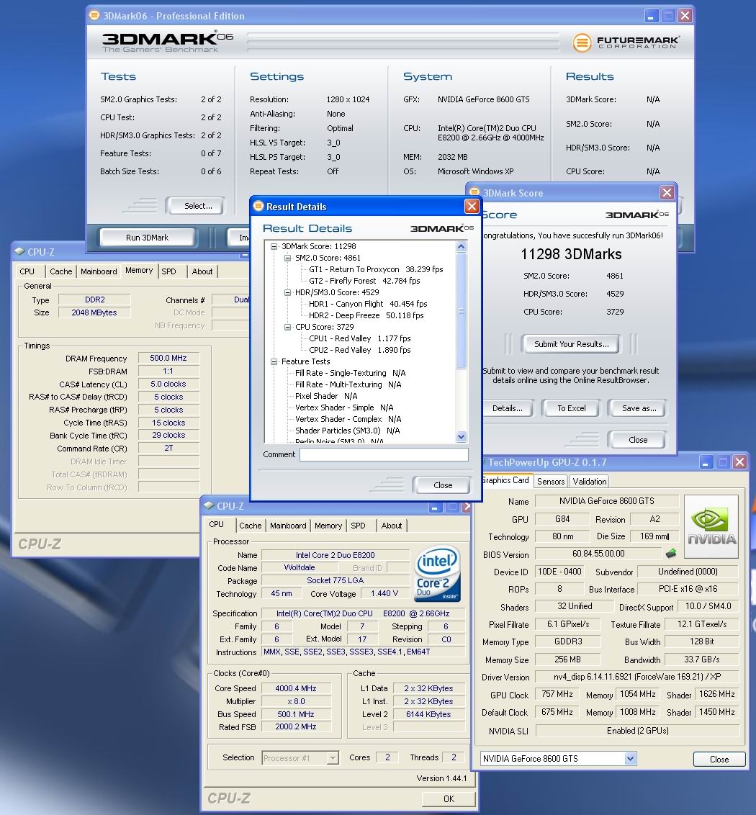Select Cache tab in the CPU-Z Memory window
Screen dimensions: 756x815
pos(60,271)
